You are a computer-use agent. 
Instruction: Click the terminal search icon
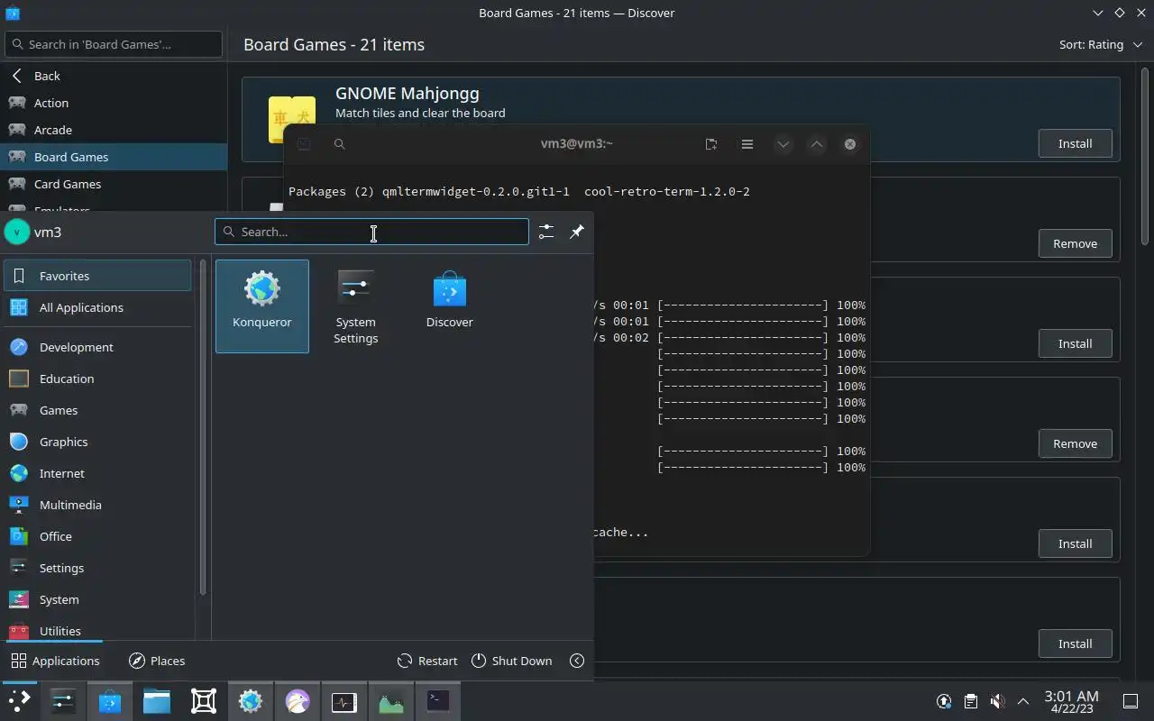339,144
